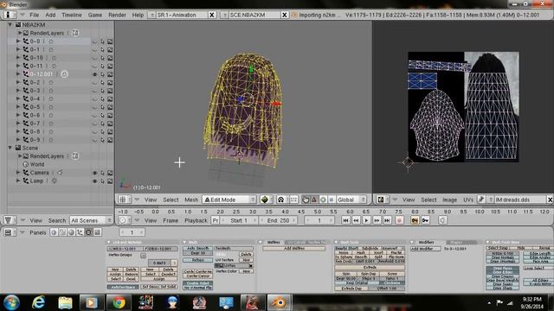Image resolution: width=554 pixels, height=311 pixels.
Task: Open the Help menu
Action: coord(138,15)
